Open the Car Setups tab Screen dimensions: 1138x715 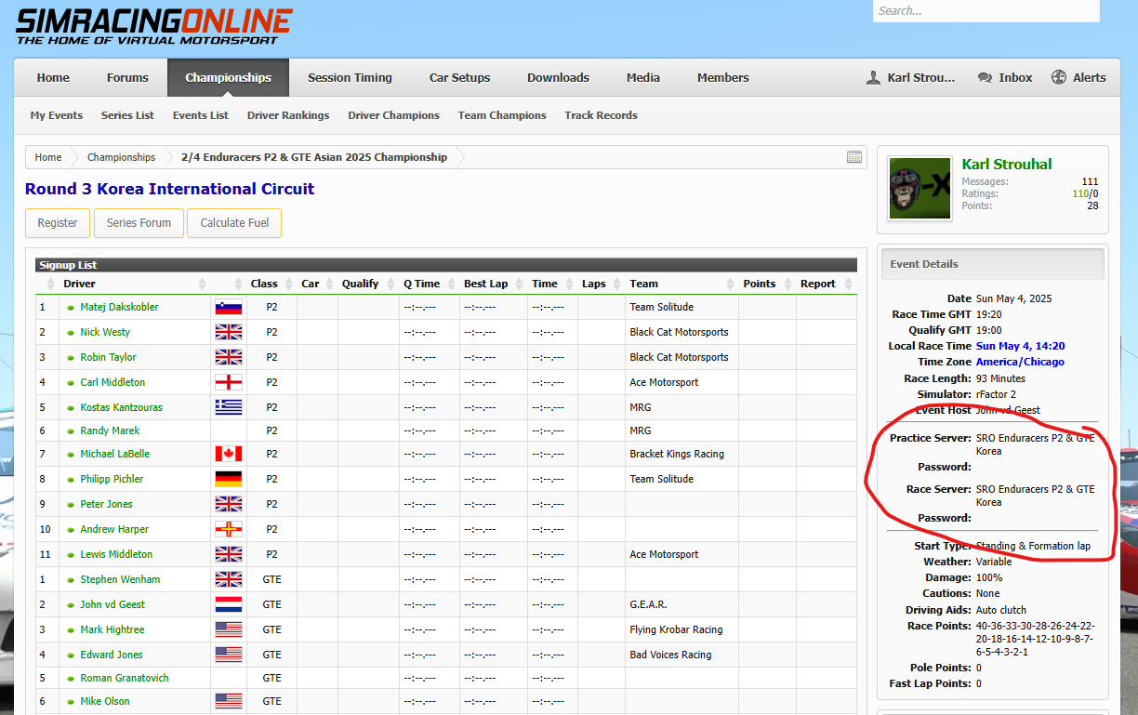coord(459,78)
